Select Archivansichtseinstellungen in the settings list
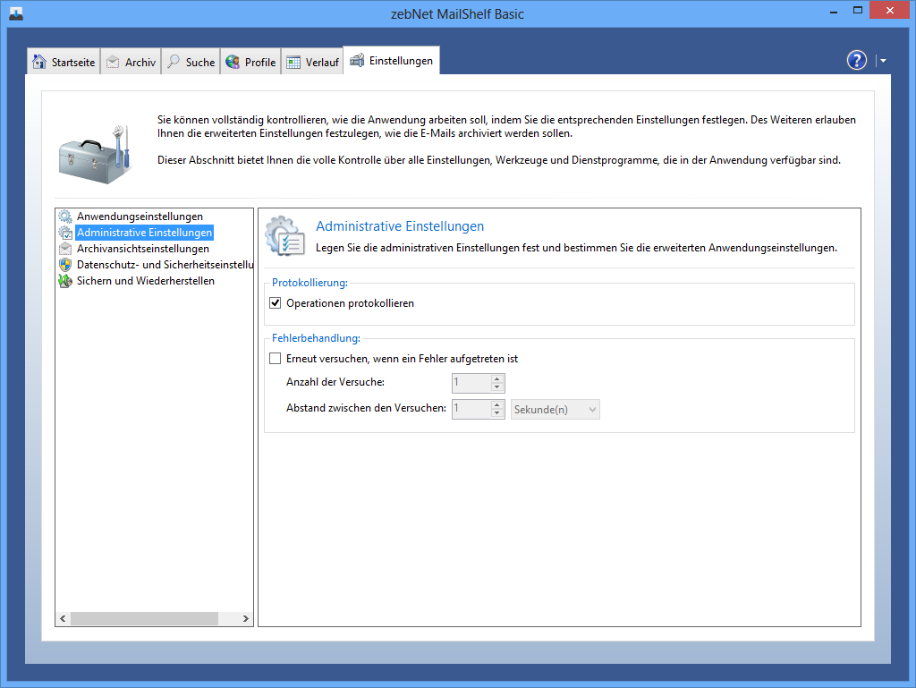 point(143,249)
